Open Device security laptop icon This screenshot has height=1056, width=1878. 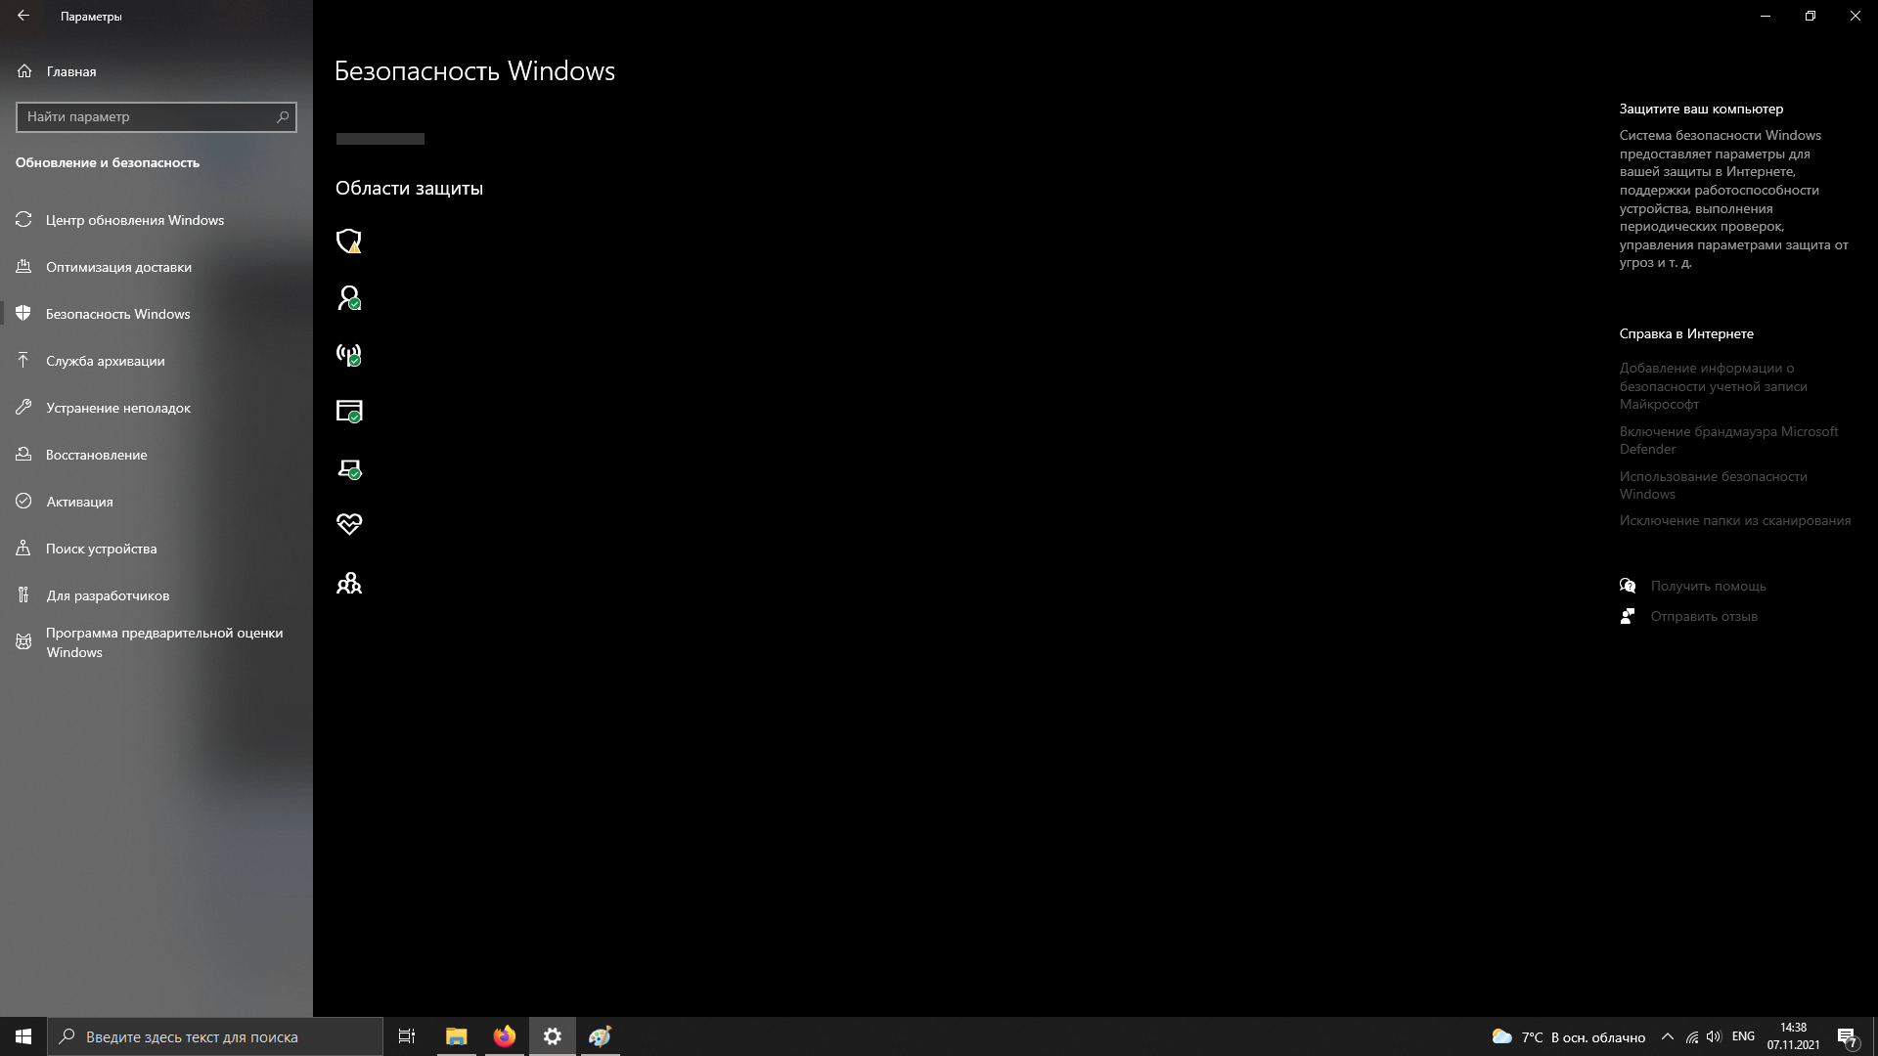pos(349,469)
